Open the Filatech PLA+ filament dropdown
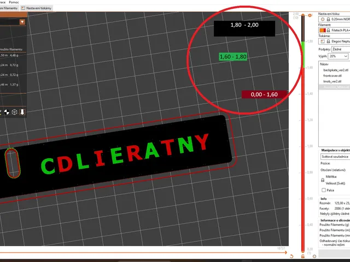The width and height of the screenshot is (350, 262). pyautogui.click(x=334, y=30)
